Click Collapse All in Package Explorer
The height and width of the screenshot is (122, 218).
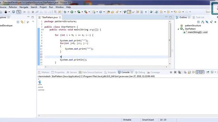coord(18,22)
